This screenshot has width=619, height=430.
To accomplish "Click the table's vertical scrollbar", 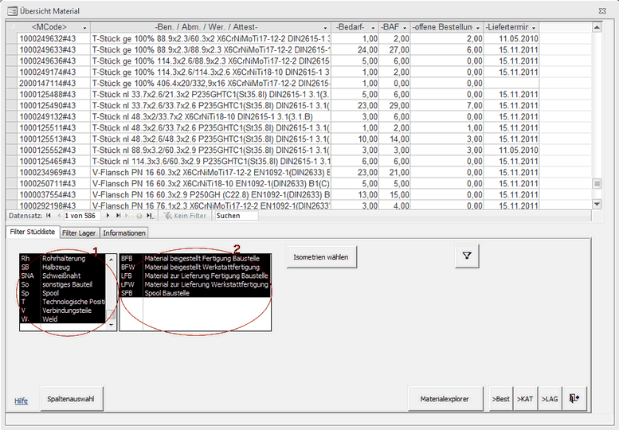I will 597,111.
